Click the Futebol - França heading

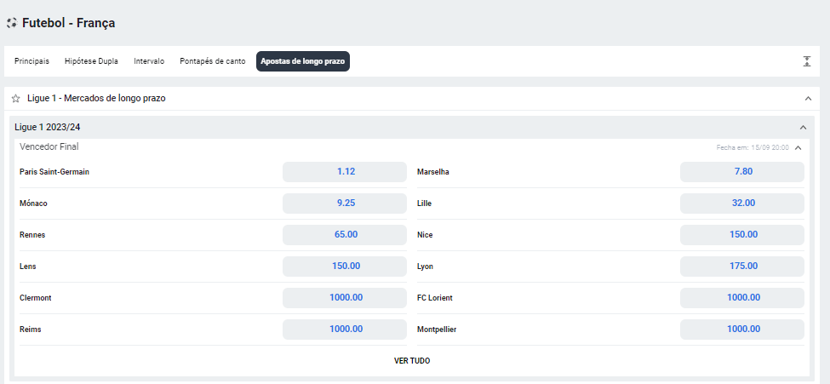click(x=68, y=23)
